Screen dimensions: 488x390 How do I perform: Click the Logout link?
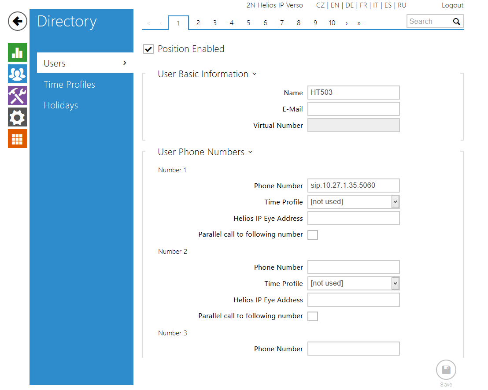(452, 5)
